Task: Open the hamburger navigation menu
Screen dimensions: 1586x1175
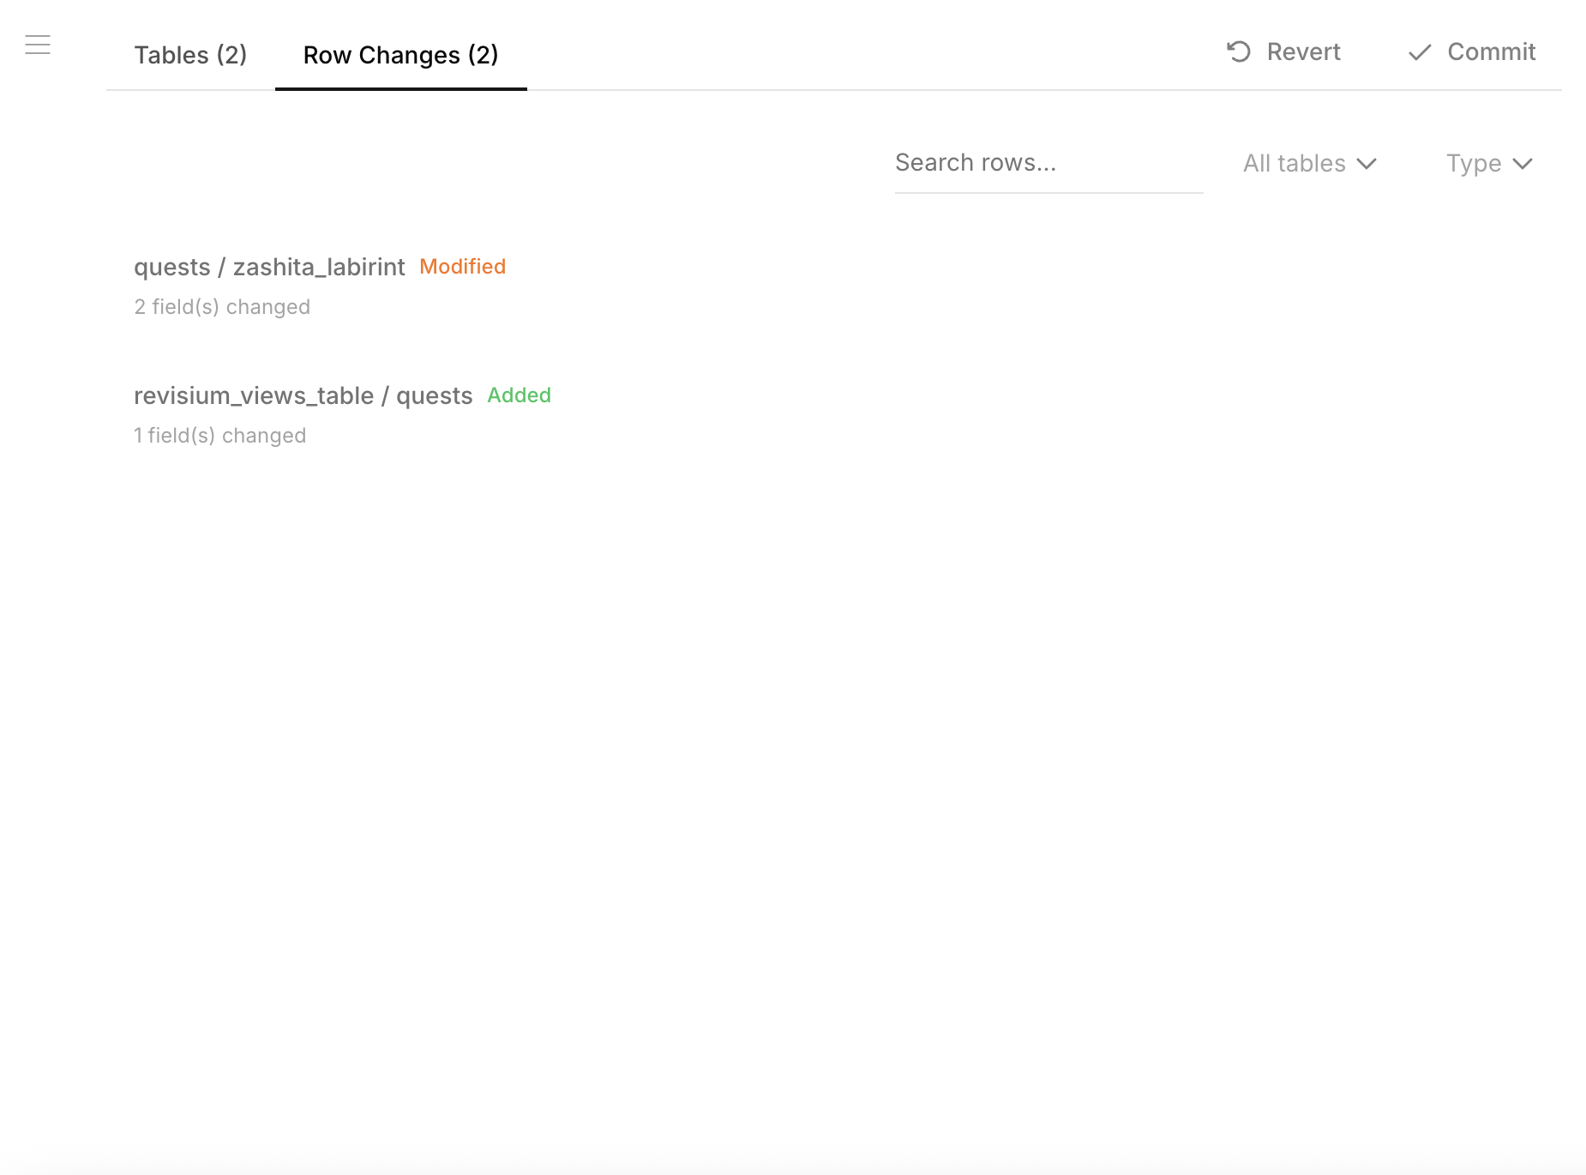Action: (x=38, y=43)
